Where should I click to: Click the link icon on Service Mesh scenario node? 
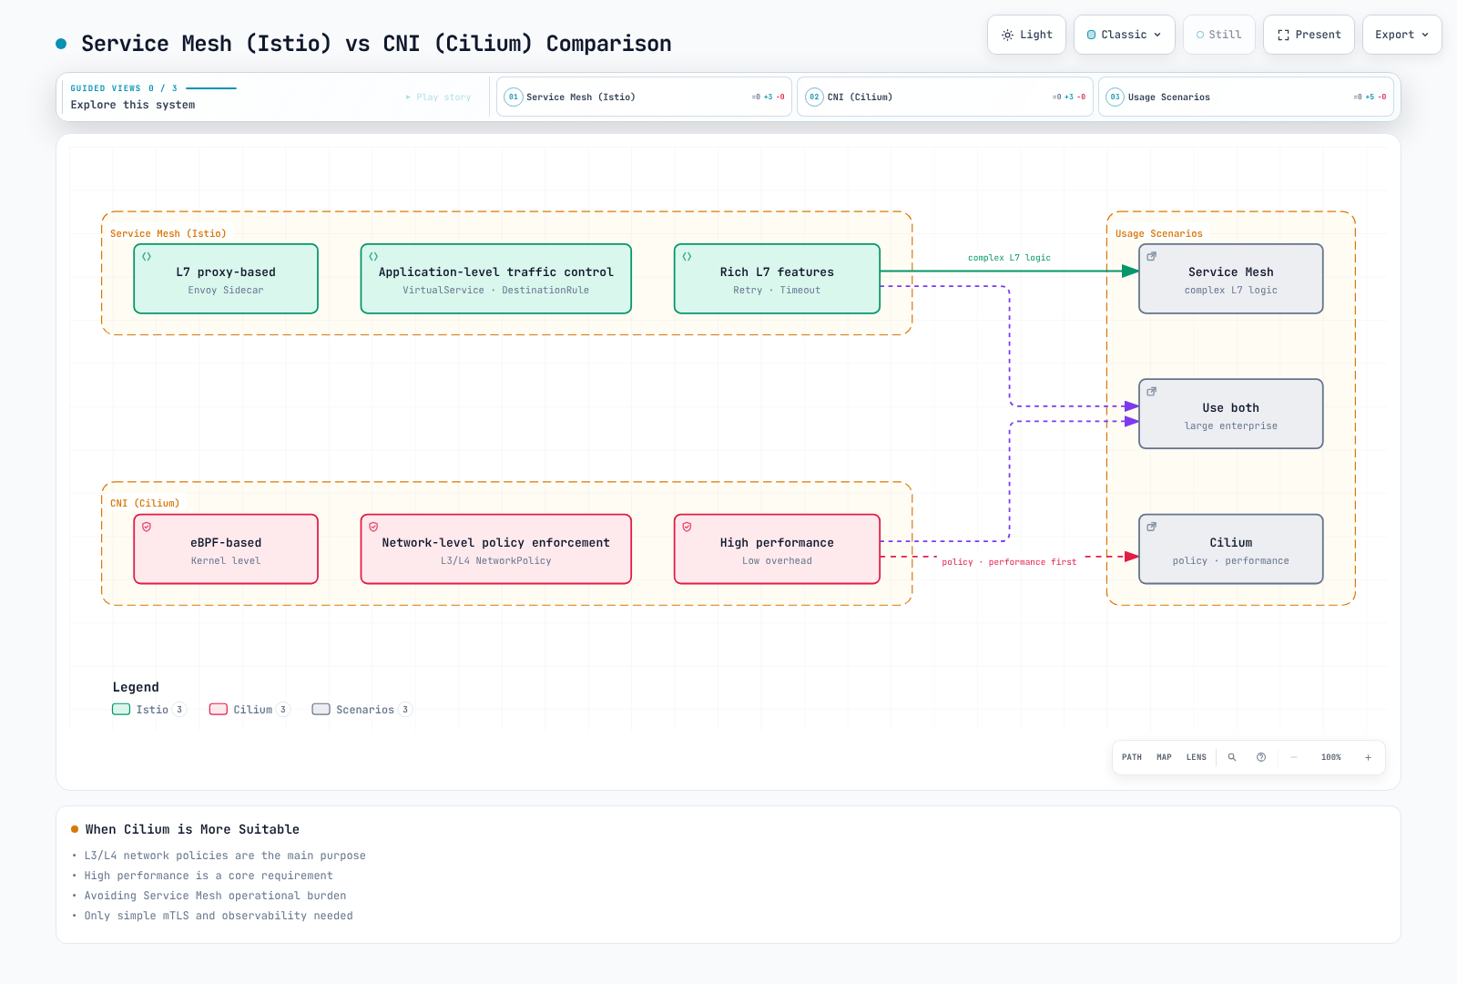click(1152, 257)
